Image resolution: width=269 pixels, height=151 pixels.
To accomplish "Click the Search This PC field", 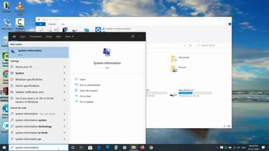I will click(x=212, y=45).
